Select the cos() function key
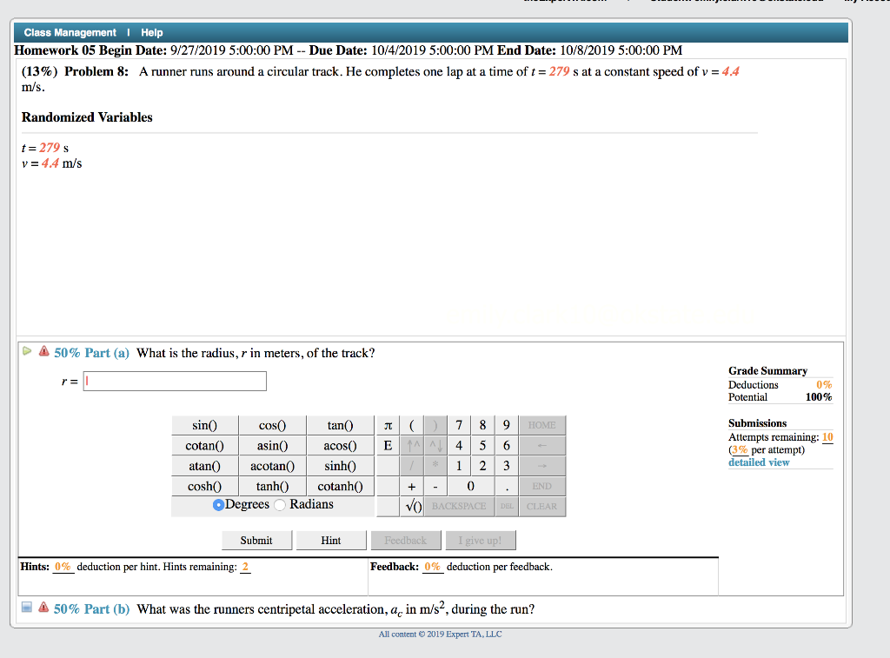890x658 pixels. (x=272, y=425)
